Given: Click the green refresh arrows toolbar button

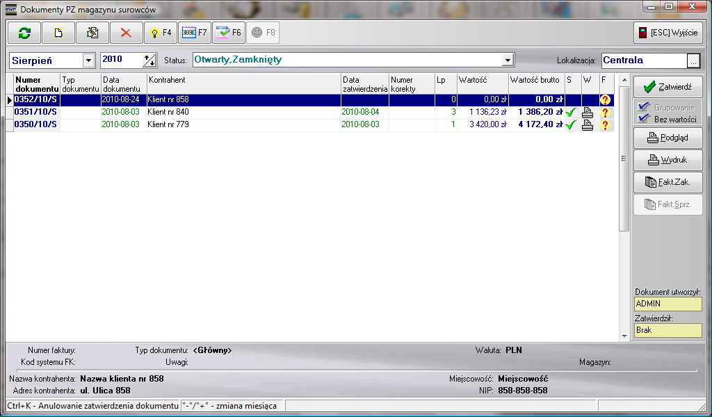Looking at the screenshot, I should point(24,33).
